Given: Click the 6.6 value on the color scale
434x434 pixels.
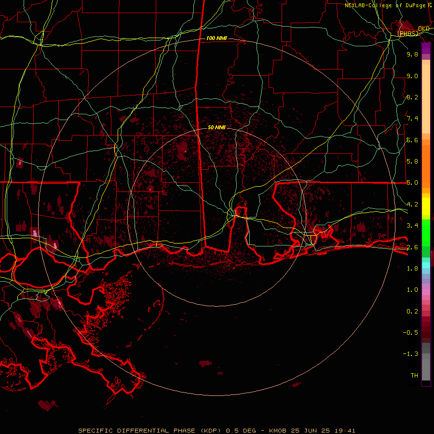Looking at the screenshot, I should (412, 140).
